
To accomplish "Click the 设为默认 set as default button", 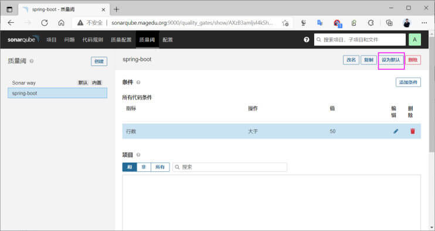I will pos(391,60).
